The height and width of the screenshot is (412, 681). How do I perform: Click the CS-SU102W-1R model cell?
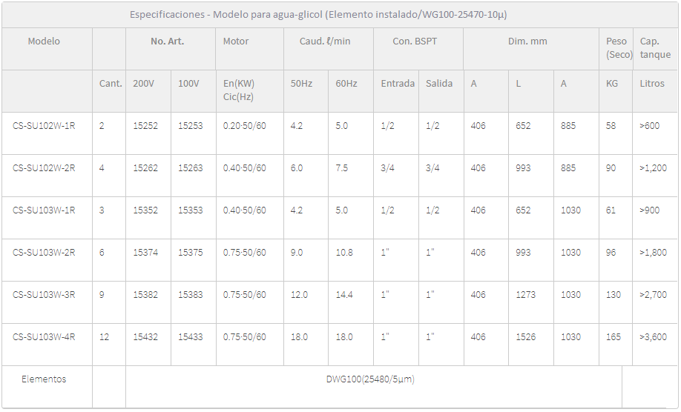44,126
